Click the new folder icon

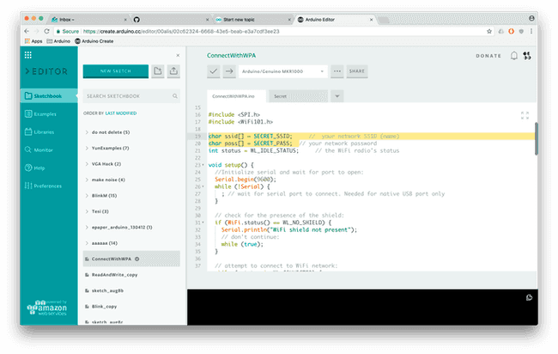tap(158, 71)
